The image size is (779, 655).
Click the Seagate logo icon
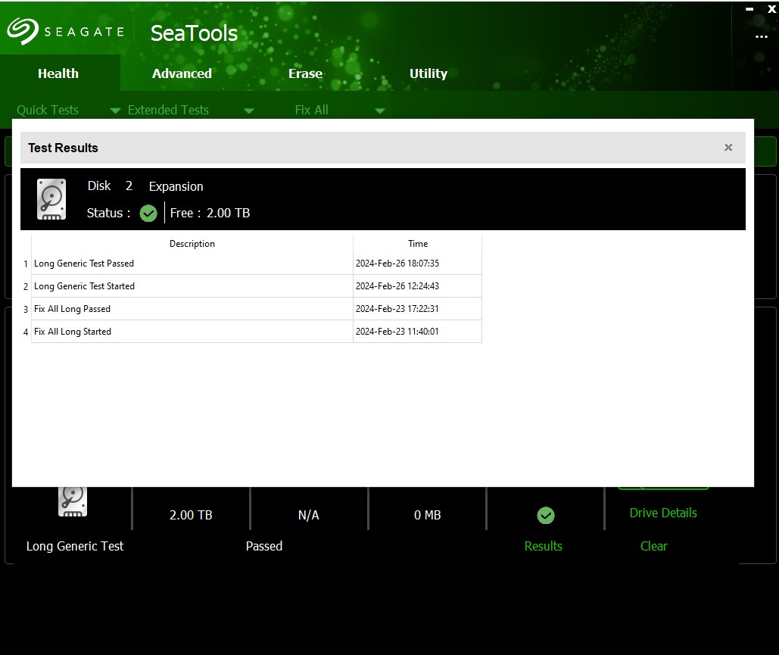click(23, 32)
